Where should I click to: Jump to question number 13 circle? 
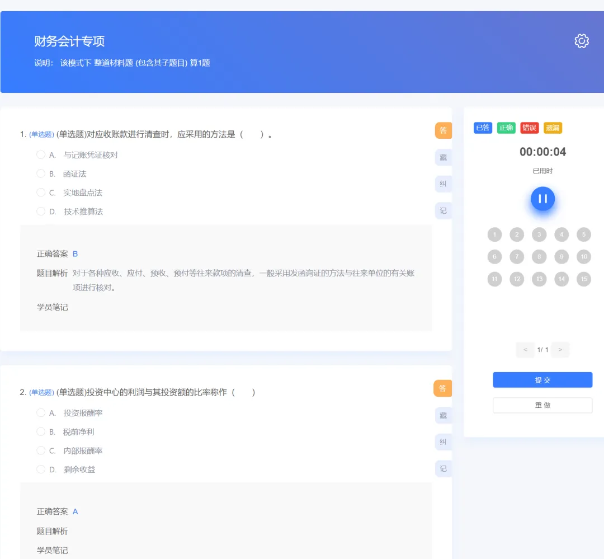(x=539, y=279)
